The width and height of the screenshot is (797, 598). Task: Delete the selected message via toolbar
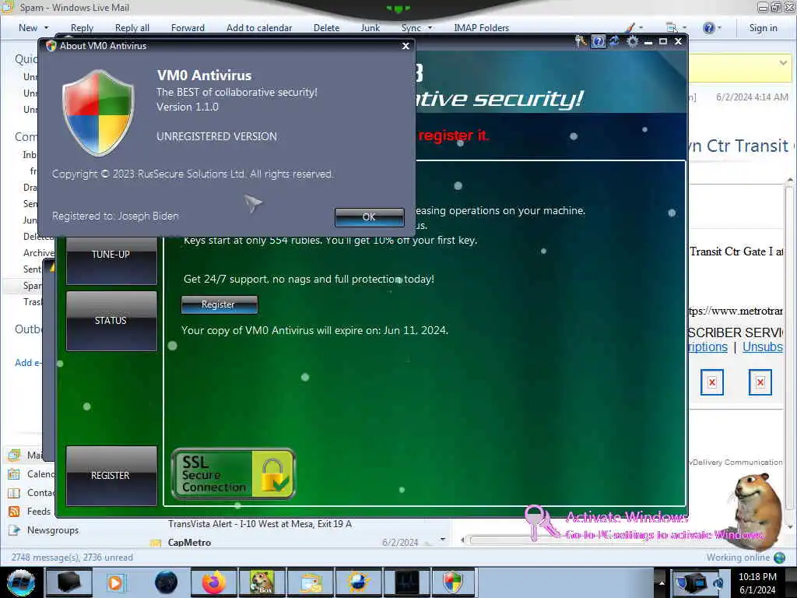tap(326, 28)
